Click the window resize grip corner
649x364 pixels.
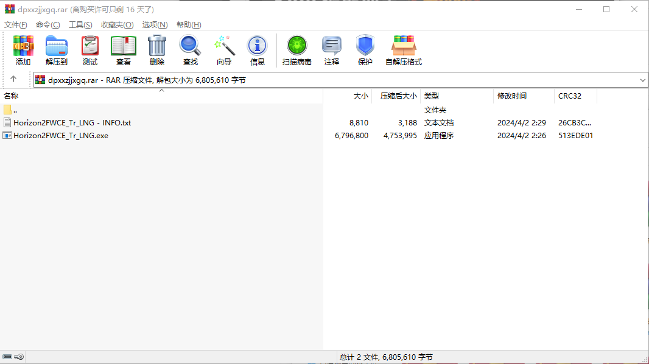[x=645, y=360]
